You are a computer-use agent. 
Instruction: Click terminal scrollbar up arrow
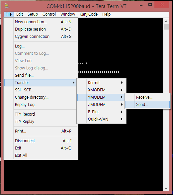(x=166, y=21)
